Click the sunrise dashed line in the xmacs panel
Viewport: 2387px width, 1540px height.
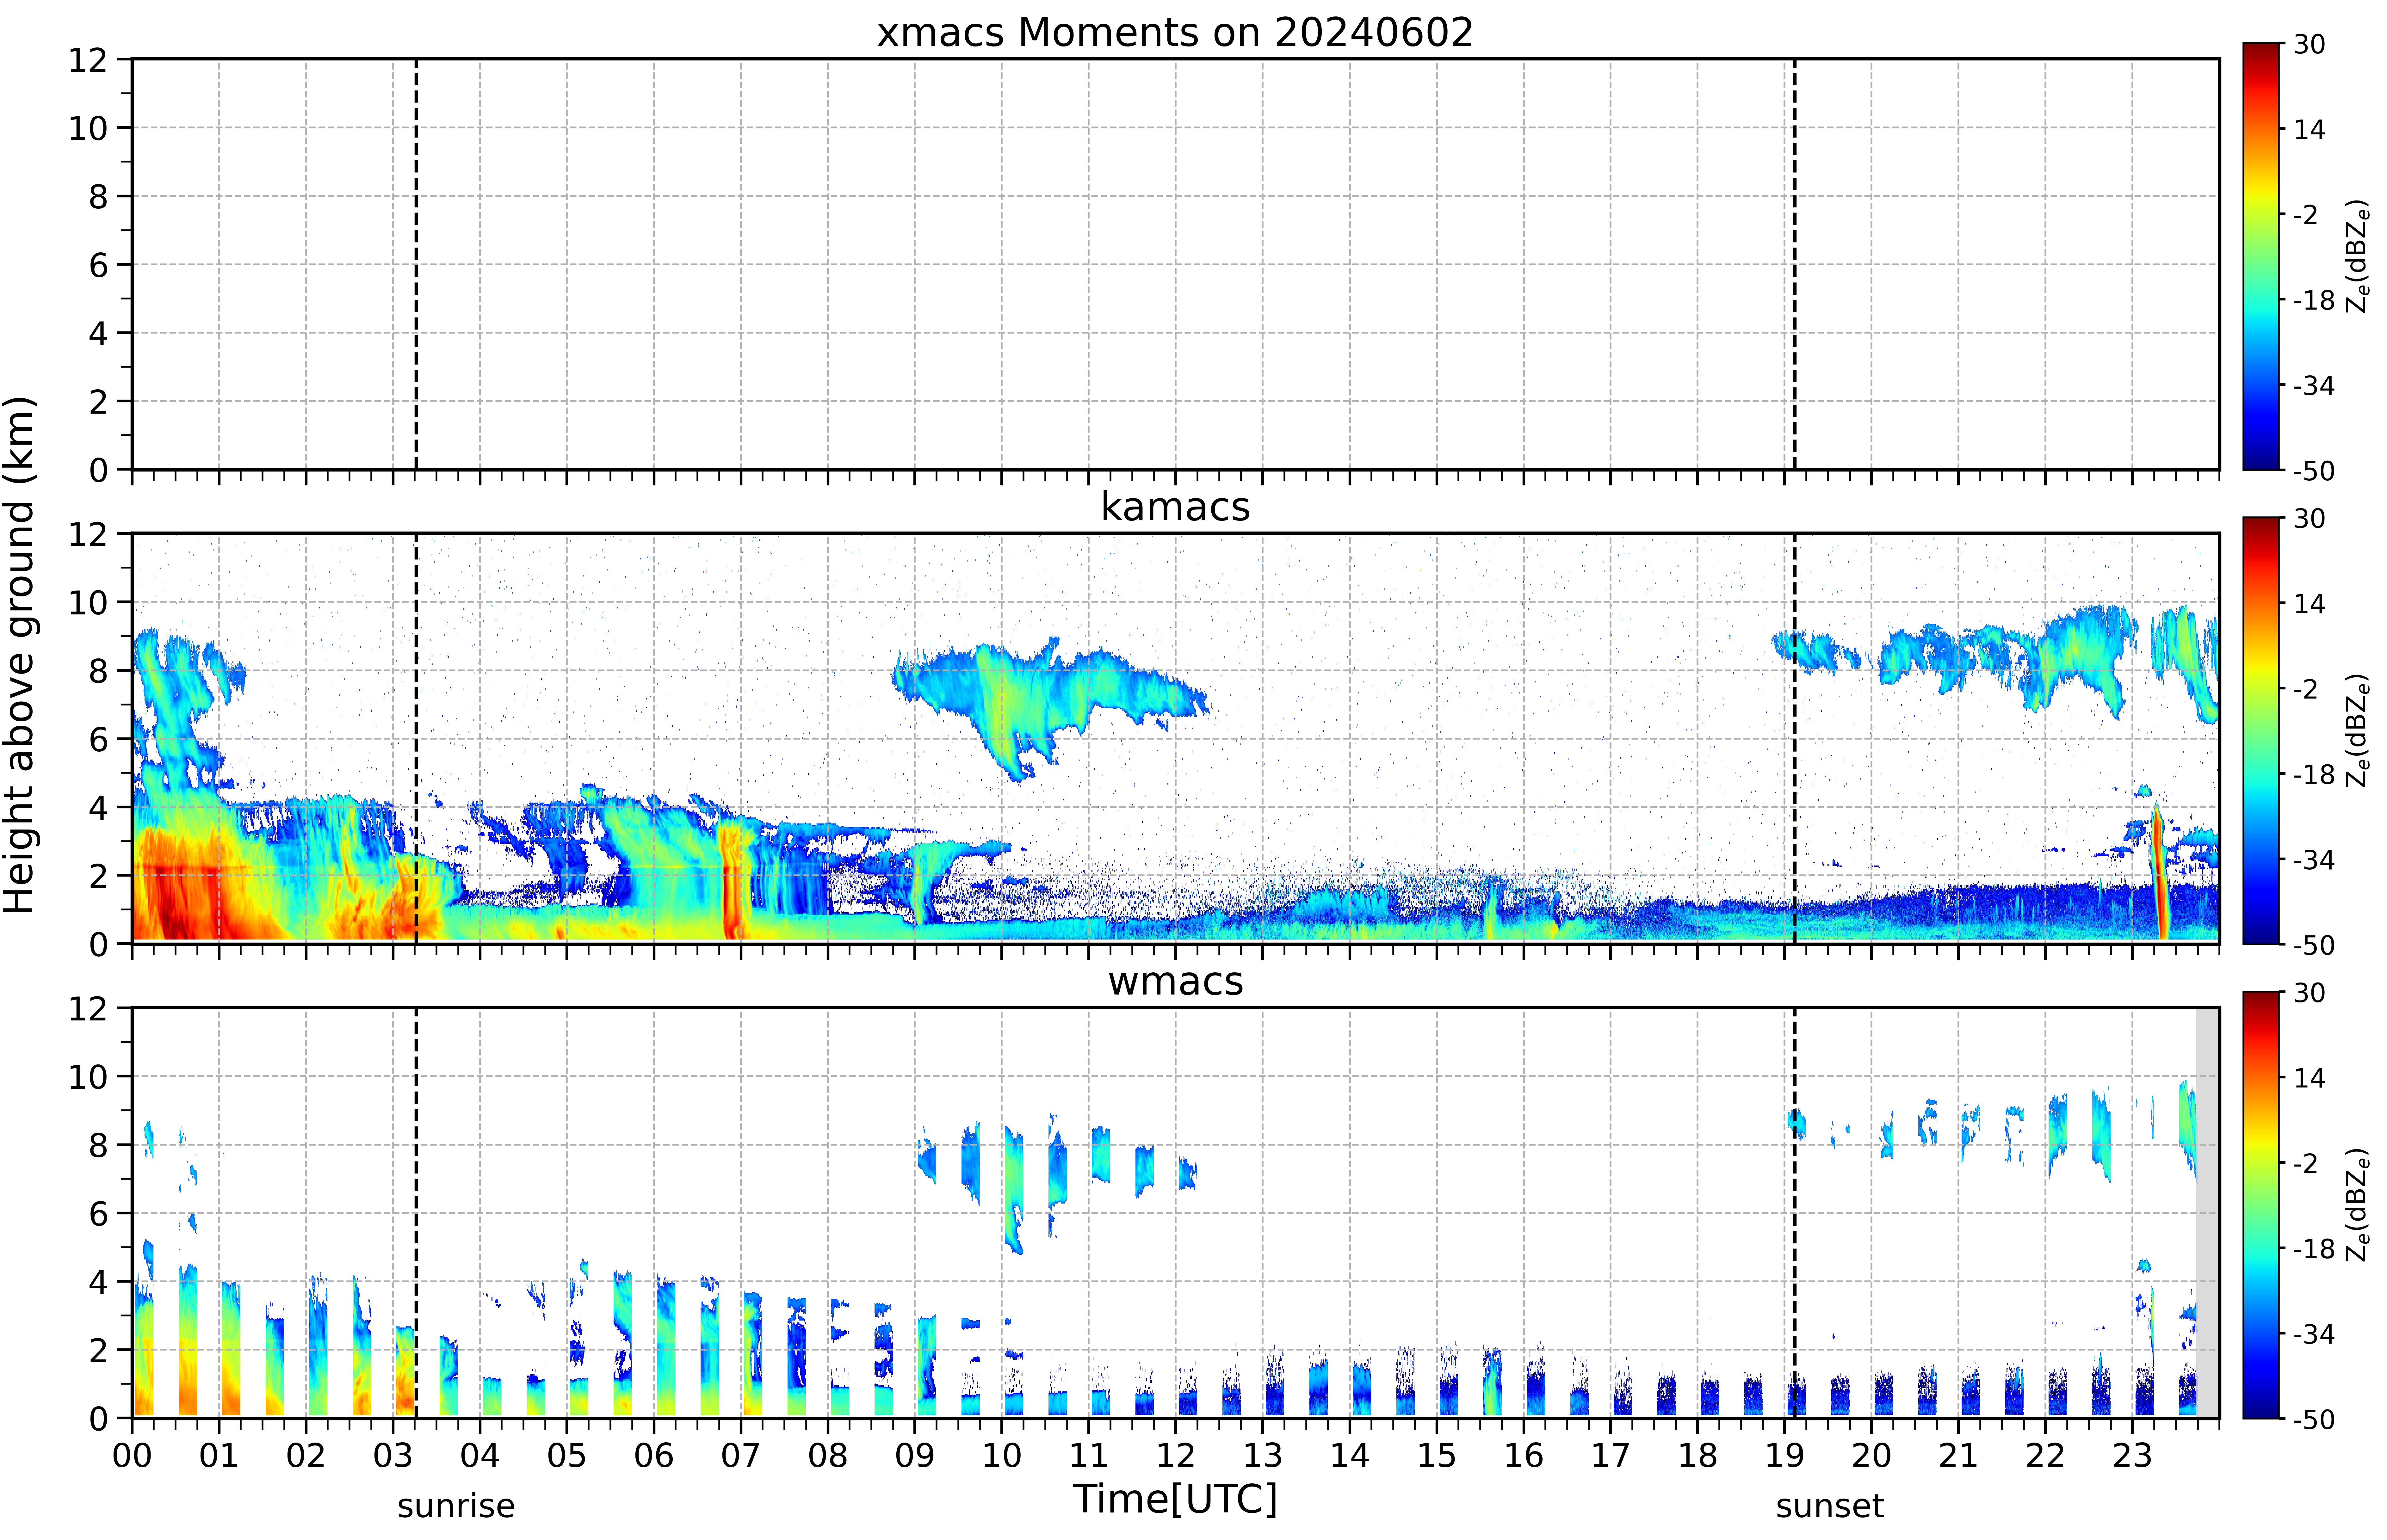click(x=416, y=264)
